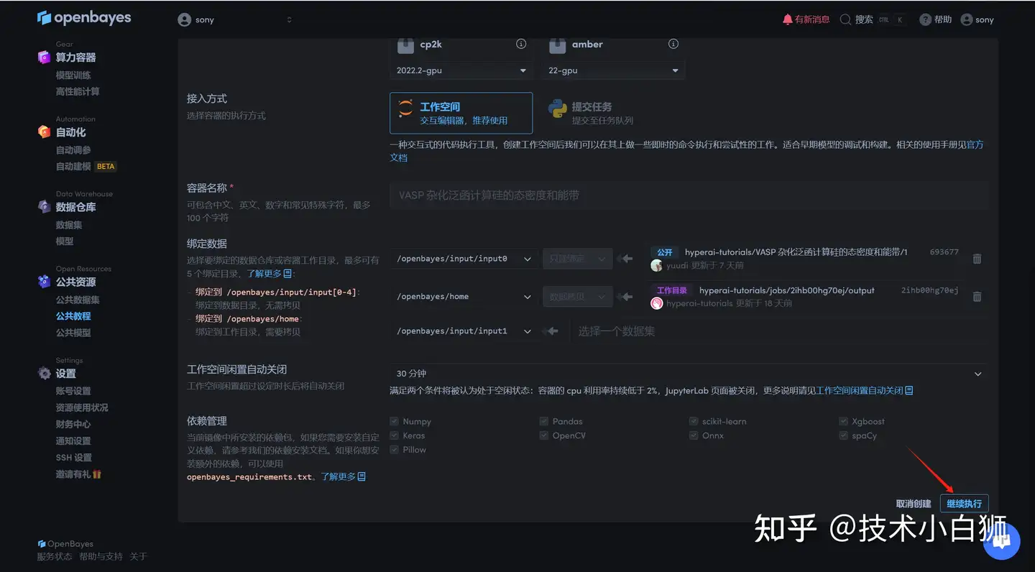
Task: Open the /openbayes/home path dropdown
Action: coord(464,296)
